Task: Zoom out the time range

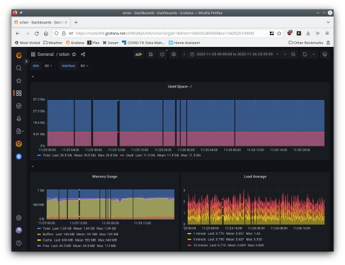Action: point(293,55)
